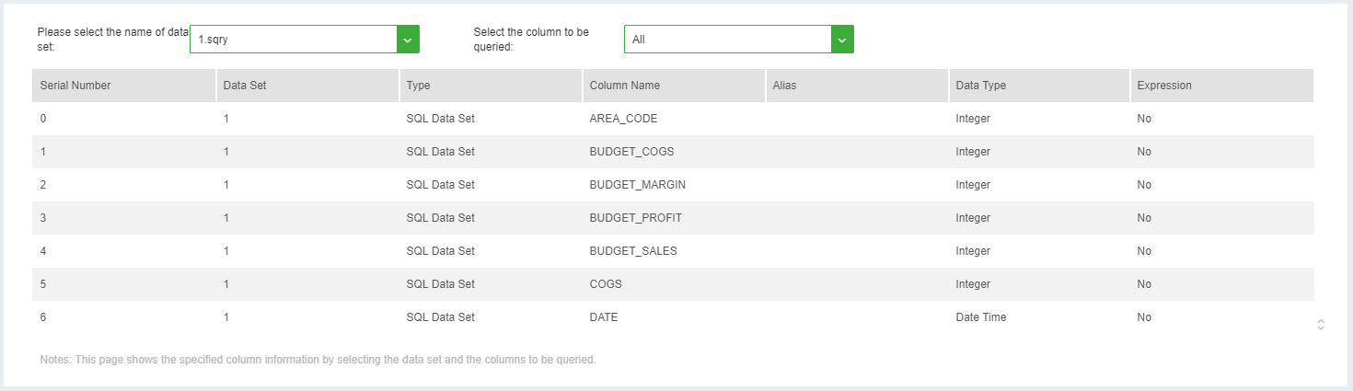Click the Column Name header
This screenshot has height=391, width=1353.
coord(625,86)
